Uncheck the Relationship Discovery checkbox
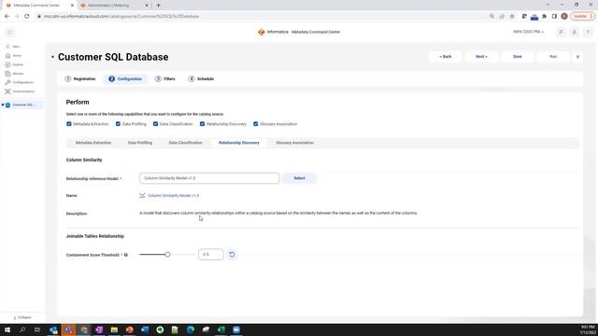Image resolution: width=598 pixels, height=336 pixels. pyautogui.click(x=202, y=124)
